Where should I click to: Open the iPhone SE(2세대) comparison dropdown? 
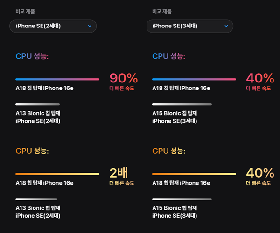pos(53,26)
